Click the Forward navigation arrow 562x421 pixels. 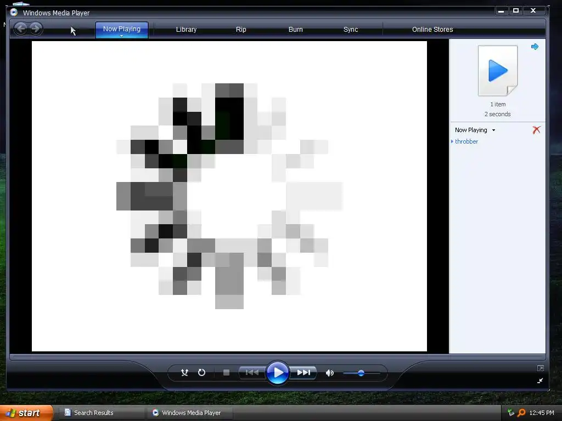point(36,29)
